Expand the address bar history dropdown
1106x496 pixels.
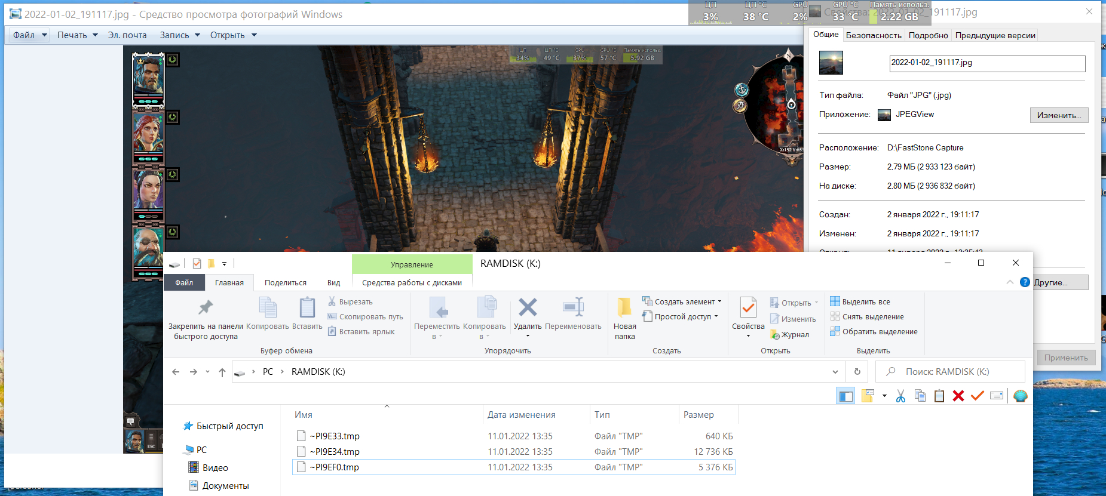[835, 372]
